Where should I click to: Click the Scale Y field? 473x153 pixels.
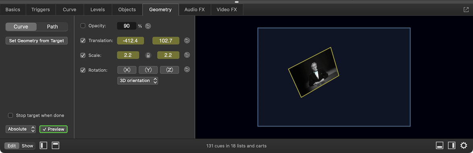(x=168, y=55)
